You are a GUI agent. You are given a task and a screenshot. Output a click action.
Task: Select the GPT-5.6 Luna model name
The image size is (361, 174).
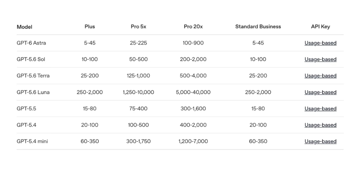pyautogui.click(x=33, y=92)
